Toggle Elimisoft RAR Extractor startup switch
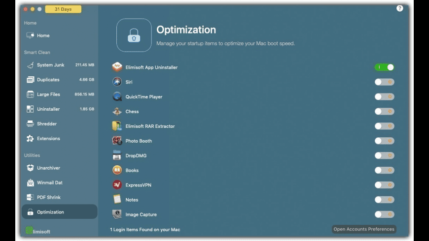This screenshot has width=429, height=241. 385,126
